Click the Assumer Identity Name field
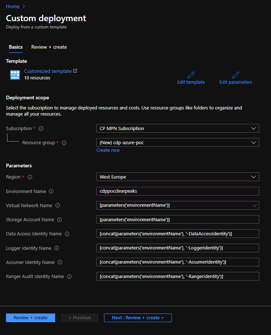This screenshot has height=335, width=271. click(x=178, y=262)
